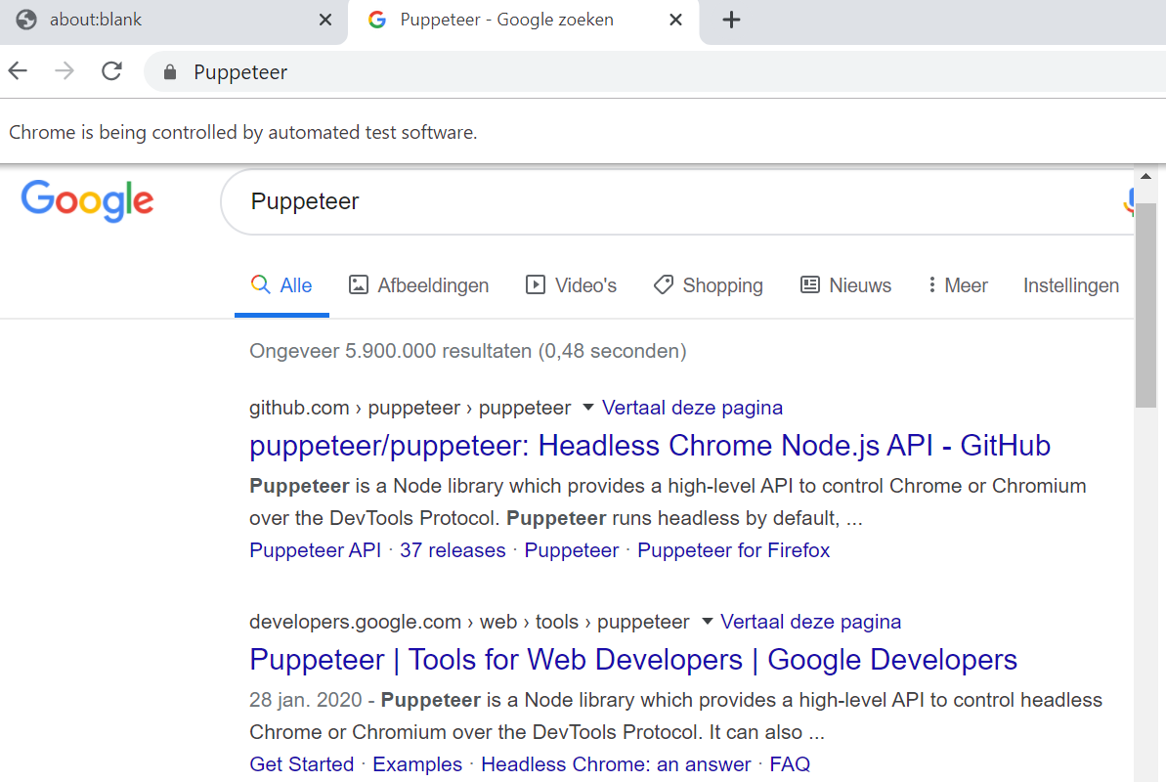Click Vertaal deze pagina for the GitHub result
This screenshot has height=782, width=1166.
click(692, 408)
